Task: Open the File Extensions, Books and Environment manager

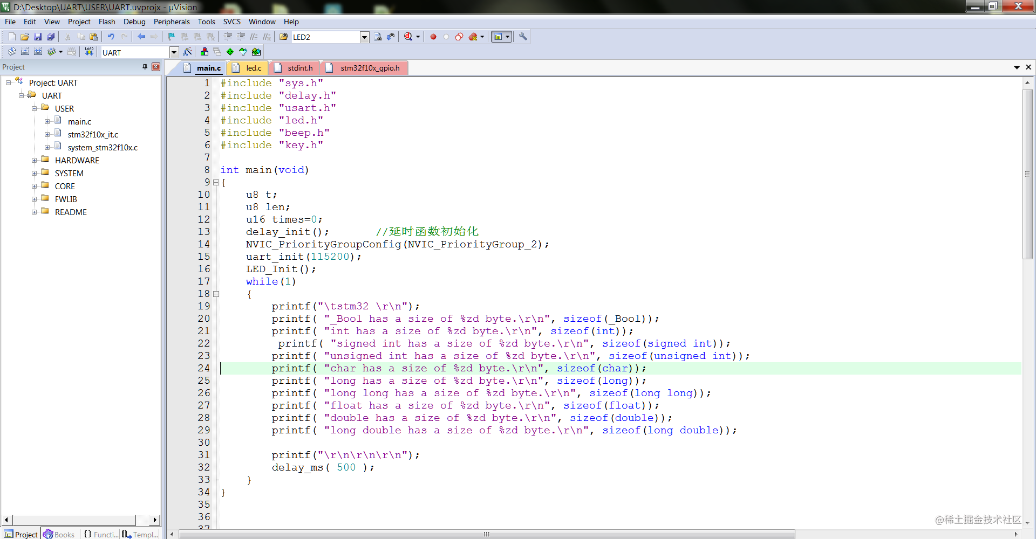Action: tap(205, 52)
